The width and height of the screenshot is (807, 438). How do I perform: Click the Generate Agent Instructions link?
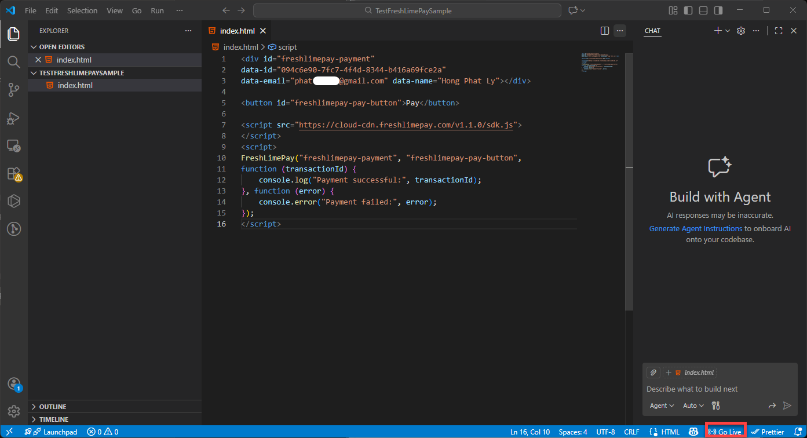695,229
